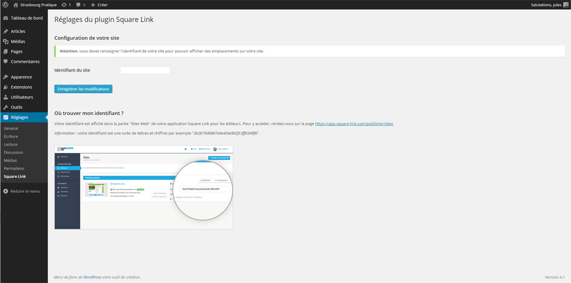Viewport: 571px width, 283px height.
Task: Collapse the menu via Réduire arrow icon
Action: [6, 191]
